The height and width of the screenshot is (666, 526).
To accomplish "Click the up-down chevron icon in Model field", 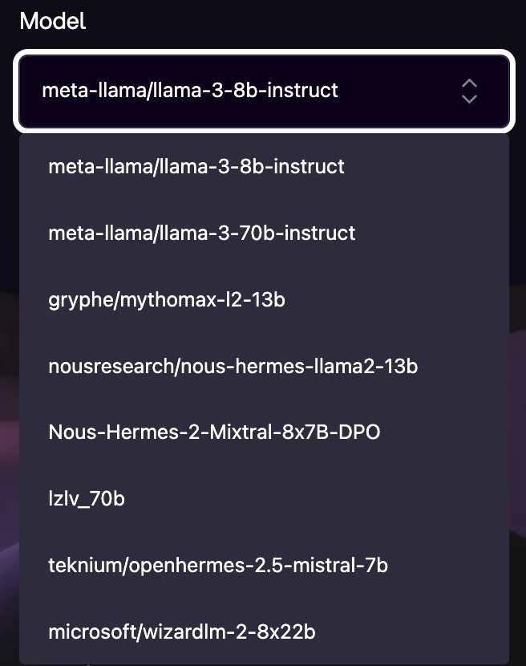I will (470, 91).
